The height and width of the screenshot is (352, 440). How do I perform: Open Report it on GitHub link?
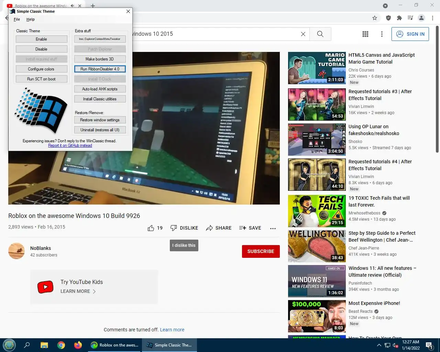tap(70, 146)
